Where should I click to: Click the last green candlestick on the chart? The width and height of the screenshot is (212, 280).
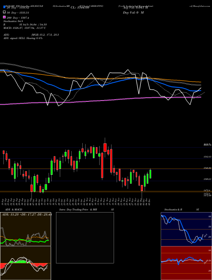coord(151,174)
